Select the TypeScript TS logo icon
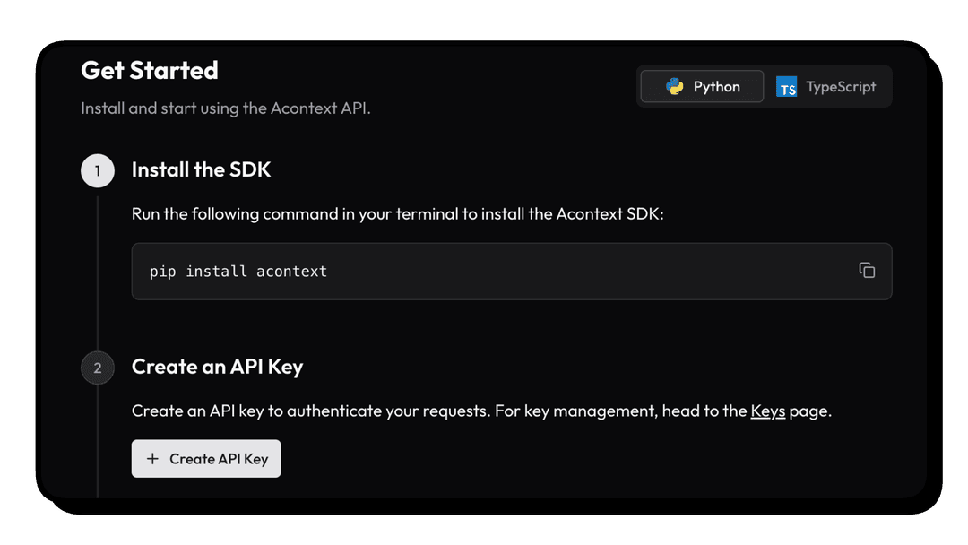The width and height of the screenshot is (968, 545). pos(787,87)
